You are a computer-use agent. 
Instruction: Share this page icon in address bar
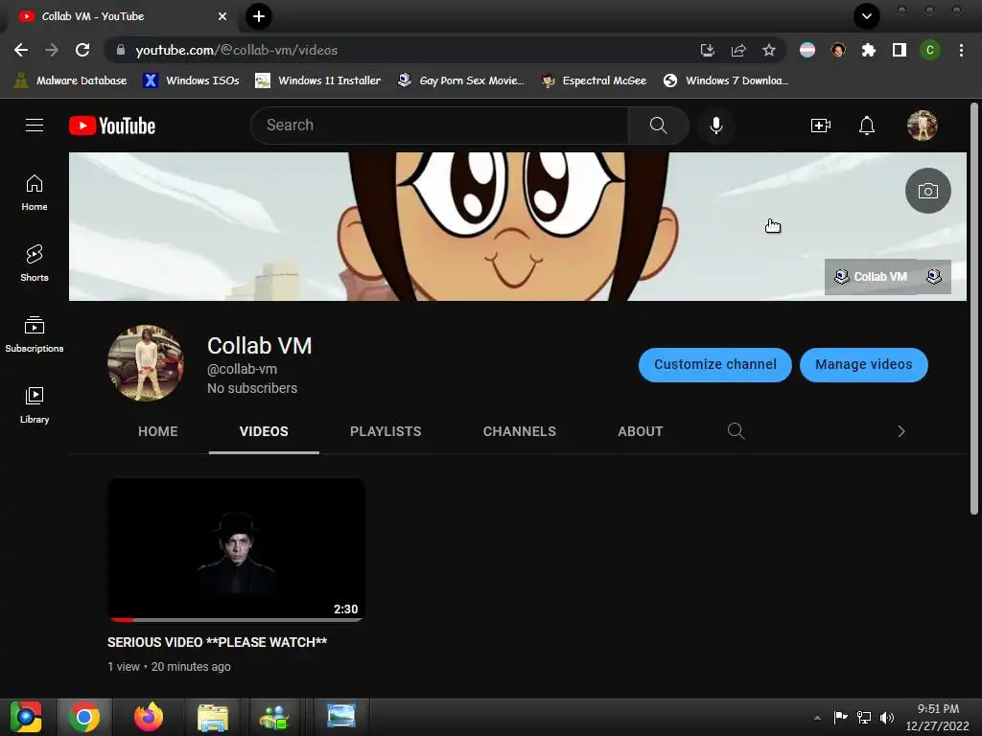point(738,50)
